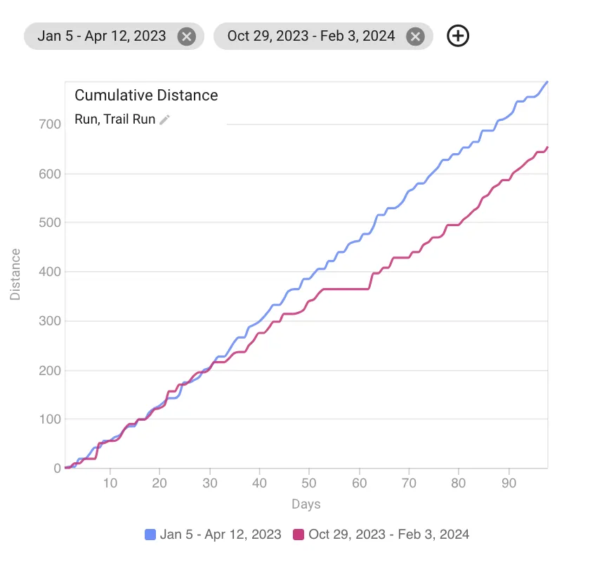Select the Oct 29, 2023 - Feb 3, 2024 chip label at top
The height and width of the screenshot is (576, 590).
click(x=310, y=37)
